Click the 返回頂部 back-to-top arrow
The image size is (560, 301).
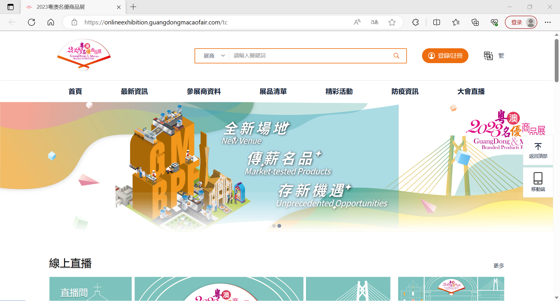point(538,147)
